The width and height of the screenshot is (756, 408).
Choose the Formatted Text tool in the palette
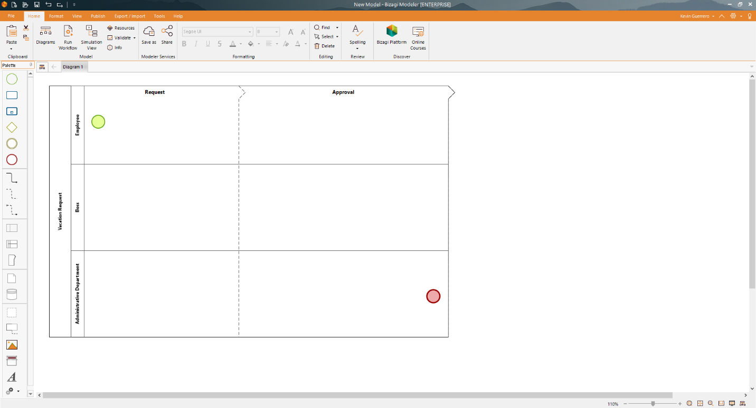[x=12, y=377]
